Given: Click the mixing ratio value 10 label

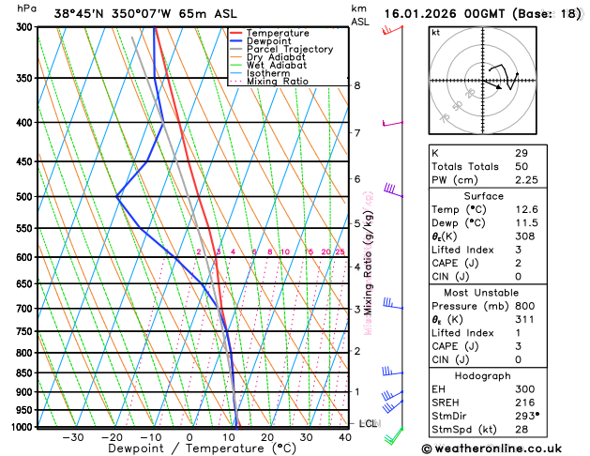Looking at the screenshot, I should (285, 252).
